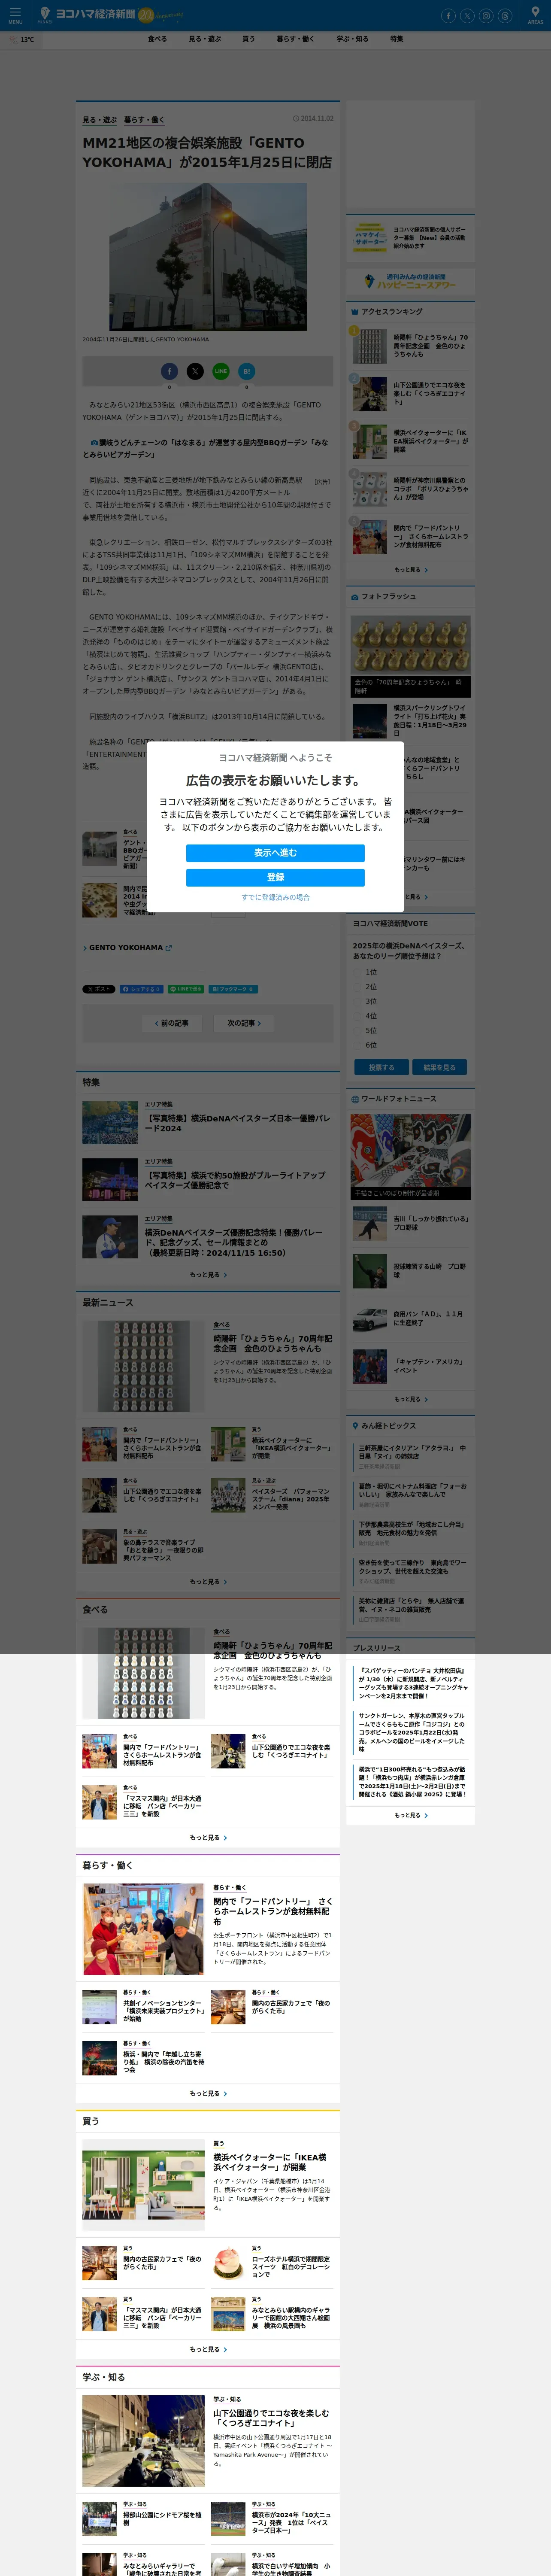Viewport: 551px width, 2576px height.
Task: Click the 登録 button in dialog
Action: click(x=275, y=877)
